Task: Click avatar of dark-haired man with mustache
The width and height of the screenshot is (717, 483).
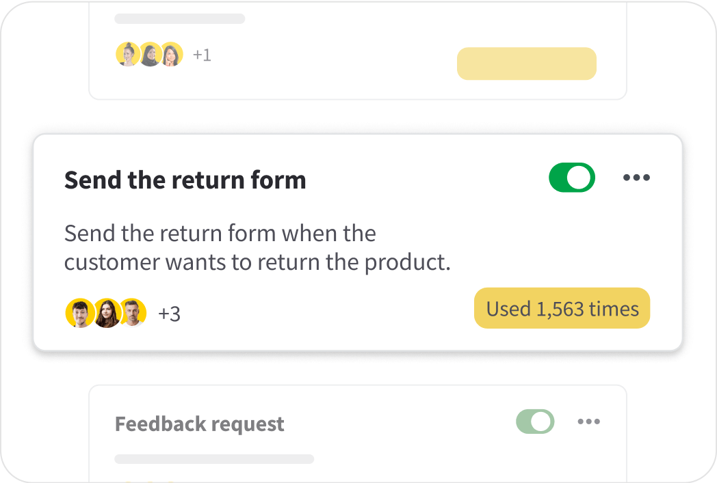Action: tap(79, 313)
